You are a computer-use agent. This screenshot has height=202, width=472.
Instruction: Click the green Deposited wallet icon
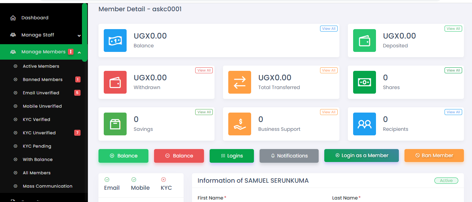[364, 41]
